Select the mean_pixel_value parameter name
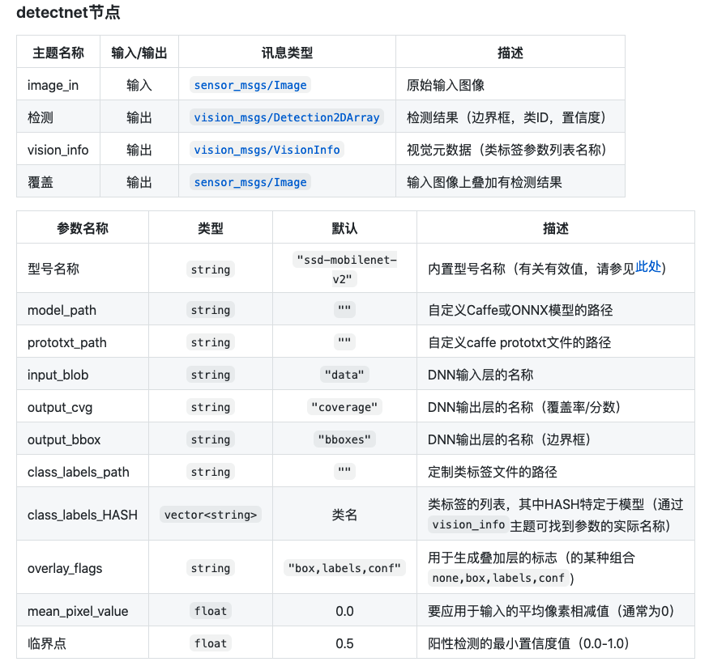This screenshot has height=666, width=709. tap(78, 611)
